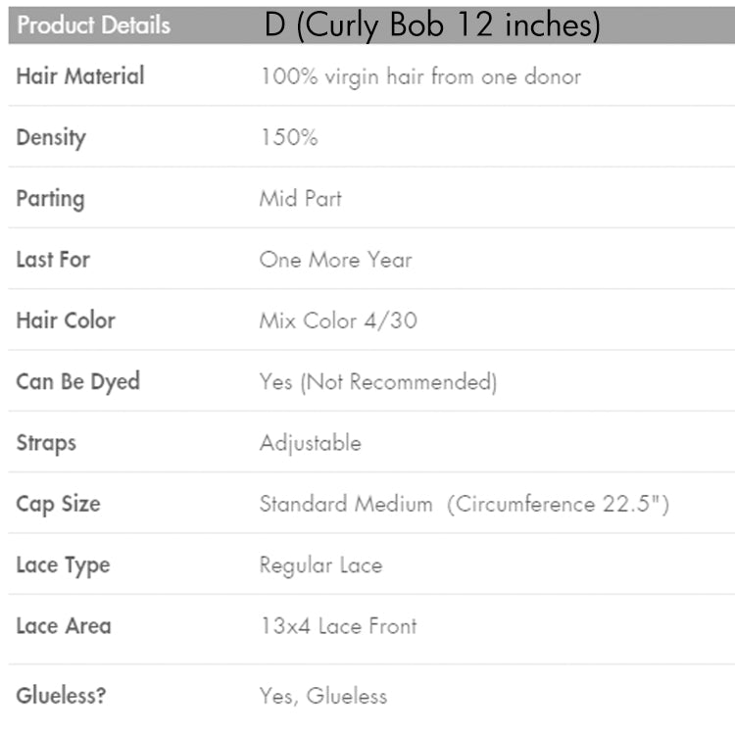Click the Regular Lace value
Viewport: 735px width, 735px height.
point(320,564)
